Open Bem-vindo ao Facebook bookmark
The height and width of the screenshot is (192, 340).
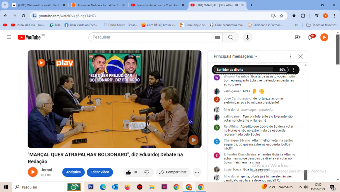point(81,25)
